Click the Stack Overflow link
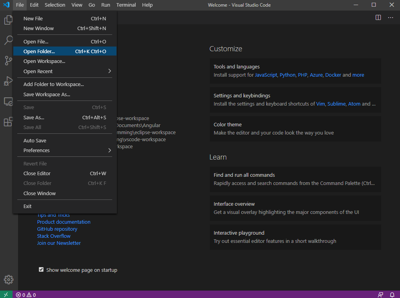 [54, 236]
